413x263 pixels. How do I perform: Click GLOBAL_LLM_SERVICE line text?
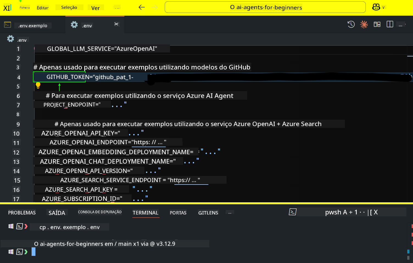click(102, 49)
